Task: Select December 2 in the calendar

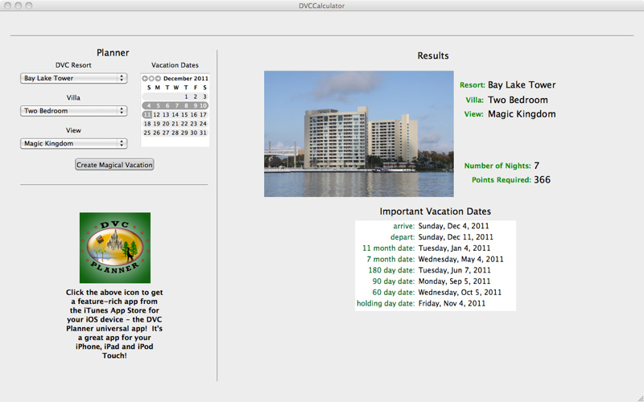Action: click(x=196, y=96)
